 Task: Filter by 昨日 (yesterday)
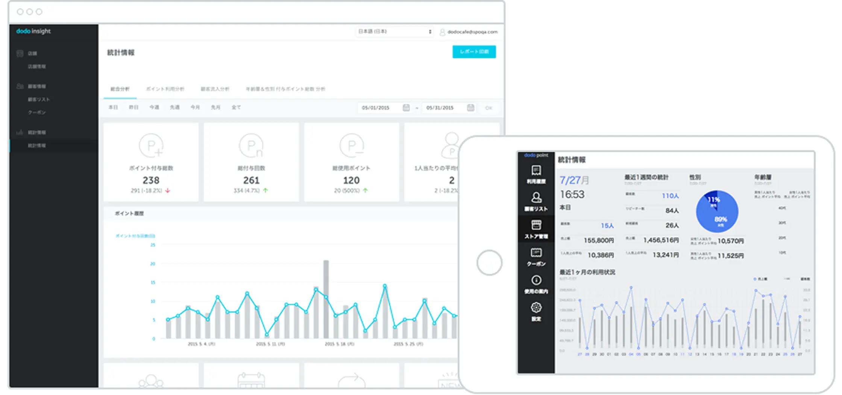point(134,107)
